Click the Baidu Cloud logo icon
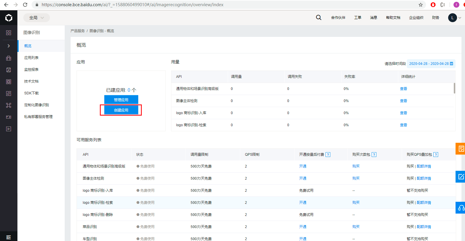Image resolution: width=465 pixels, height=241 pixels. tap(9, 18)
